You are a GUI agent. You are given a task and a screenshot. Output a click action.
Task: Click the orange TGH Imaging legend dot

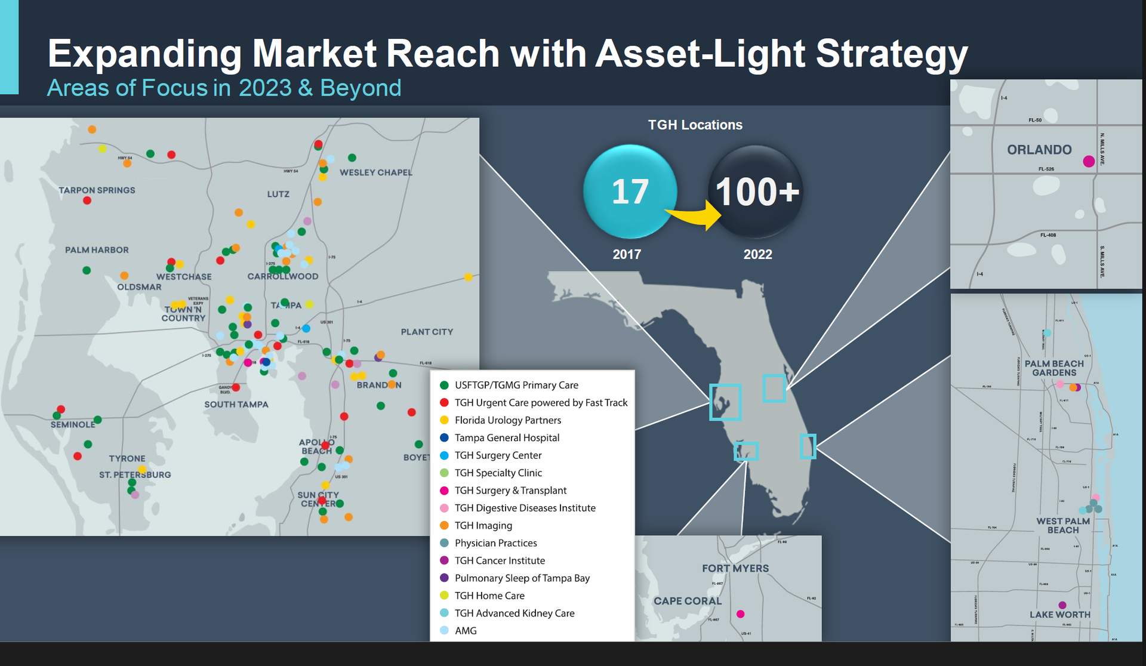pos(444,526)
